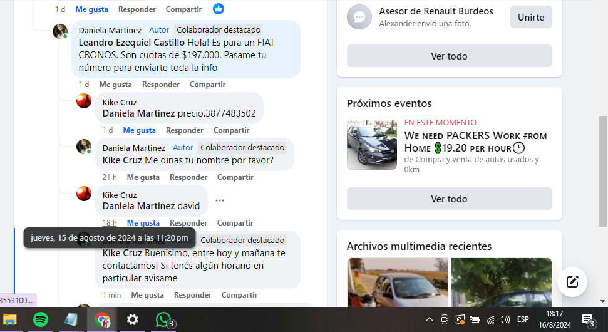Click the blue thumbs-up reaction icon
The height and width of the screenshot is (332, 608).
coord(219,9)
